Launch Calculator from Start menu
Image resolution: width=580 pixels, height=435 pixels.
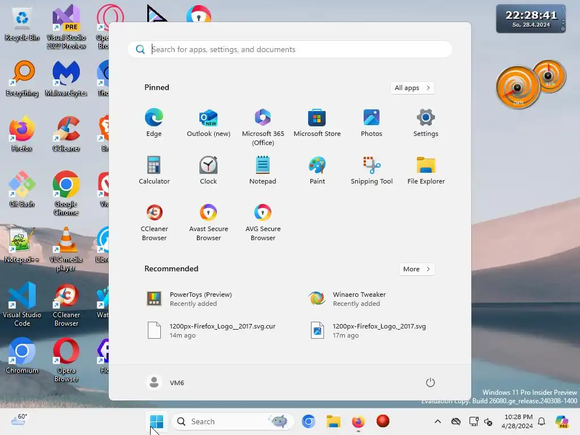coord(154,170)
